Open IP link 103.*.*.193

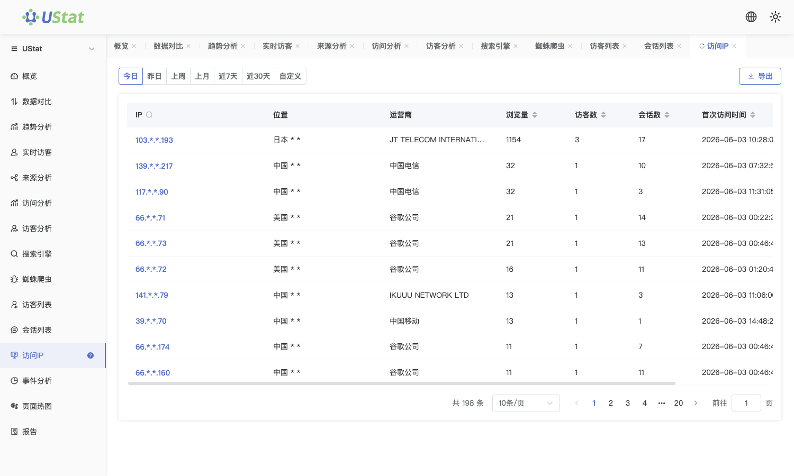[154, 140]
